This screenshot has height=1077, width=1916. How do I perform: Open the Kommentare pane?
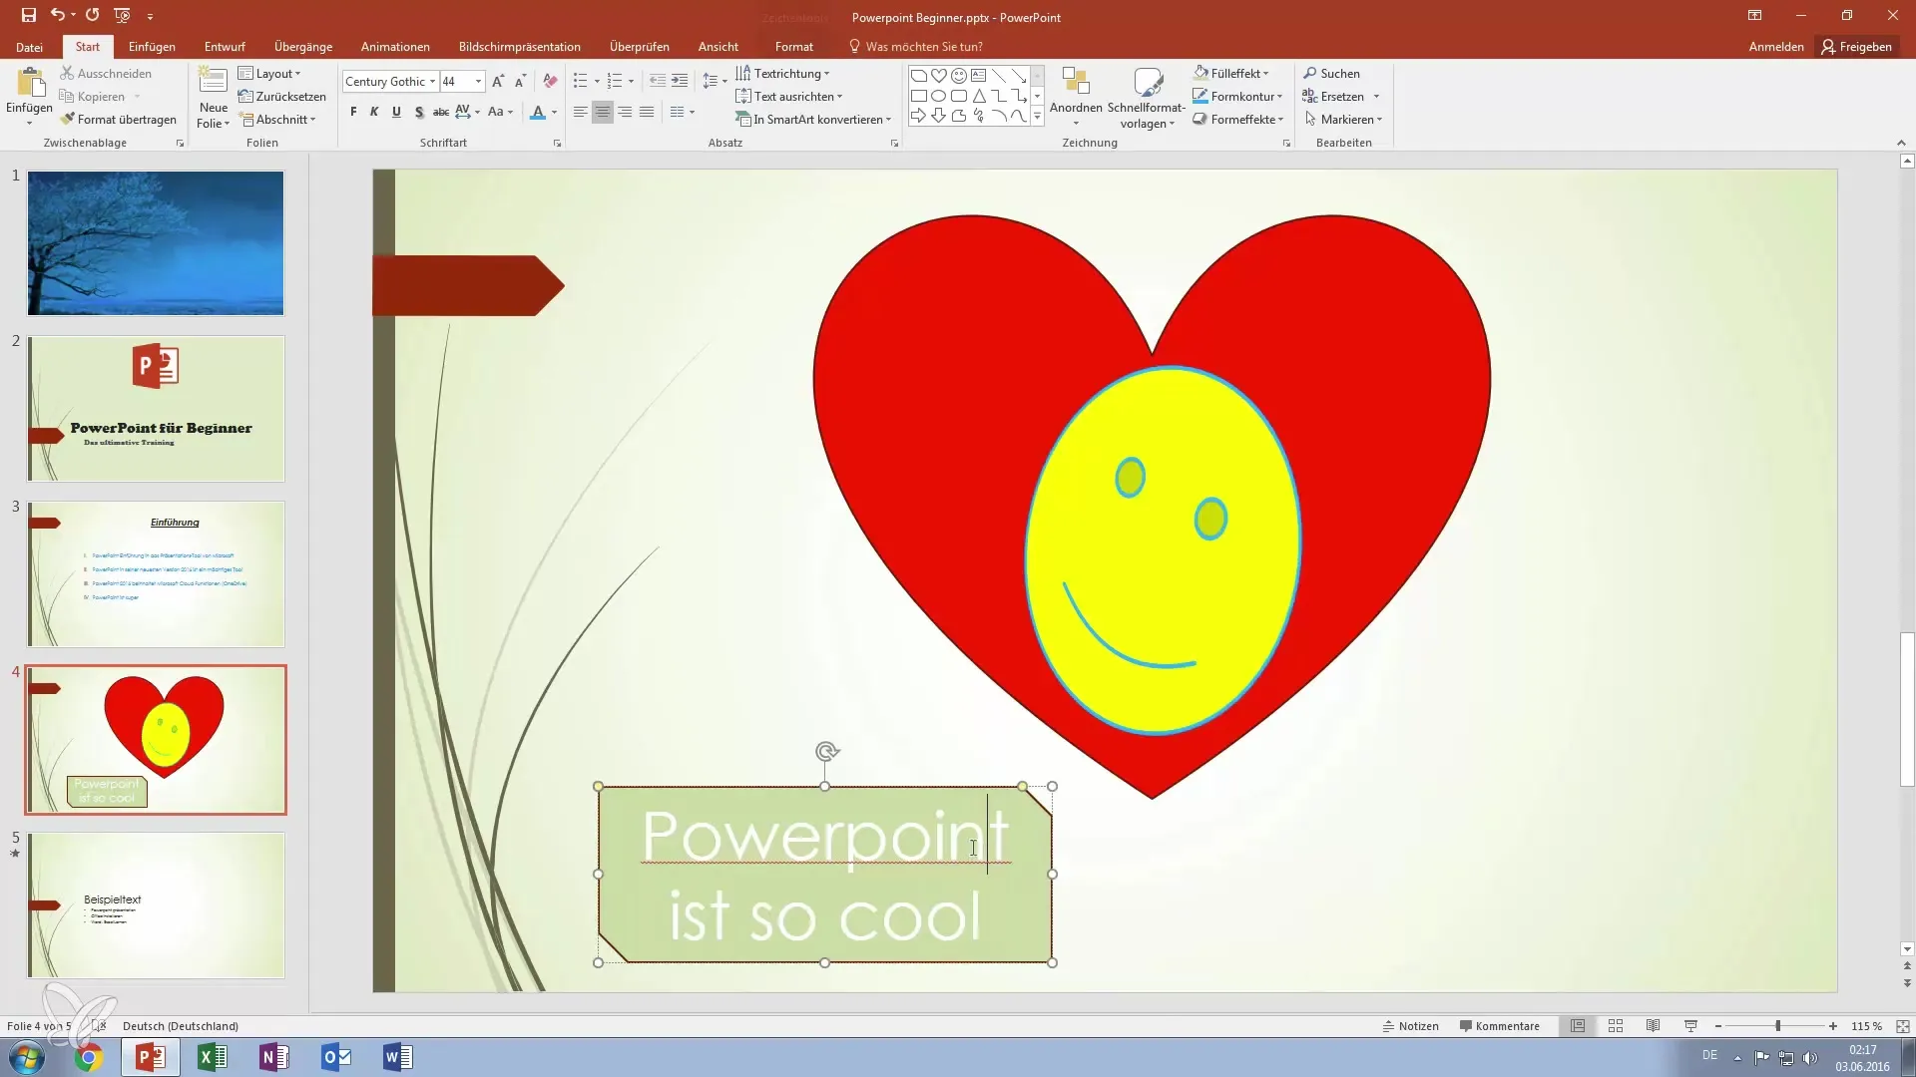[x=1499, y=1026]
